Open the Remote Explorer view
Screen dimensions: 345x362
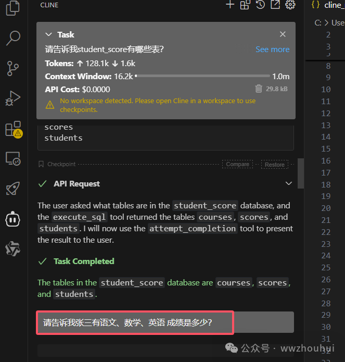point(13,158)
